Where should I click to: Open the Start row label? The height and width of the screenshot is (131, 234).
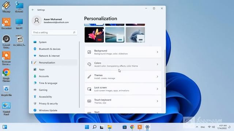tap(97, 112)
